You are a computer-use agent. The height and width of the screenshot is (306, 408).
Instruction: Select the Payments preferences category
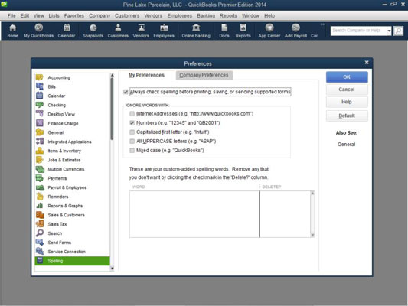[57, 178]
